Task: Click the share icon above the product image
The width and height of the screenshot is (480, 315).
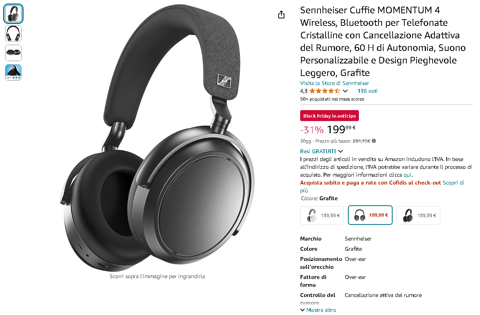Action: click(281, 15)
